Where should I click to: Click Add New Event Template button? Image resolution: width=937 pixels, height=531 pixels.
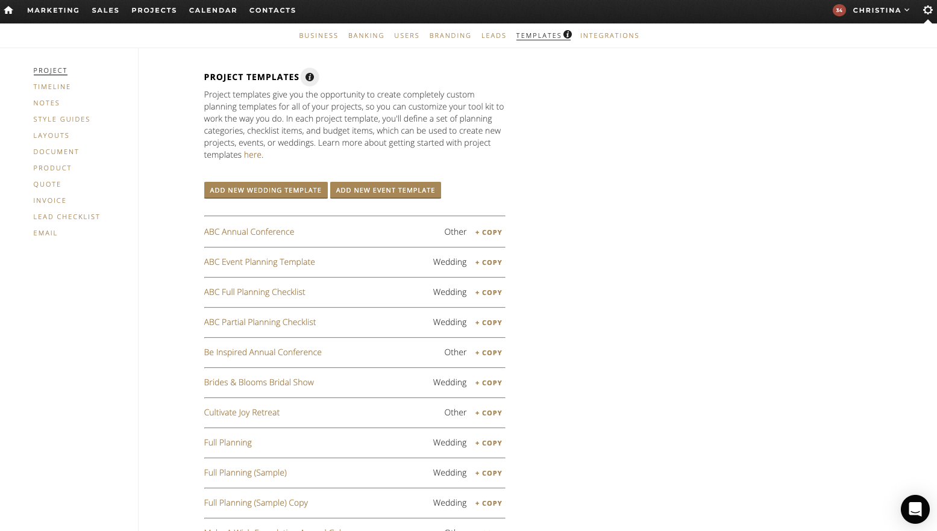386,190
